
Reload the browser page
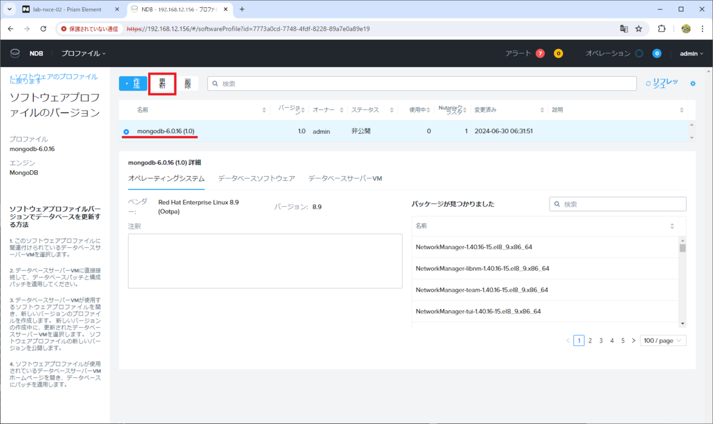point(43,29)
